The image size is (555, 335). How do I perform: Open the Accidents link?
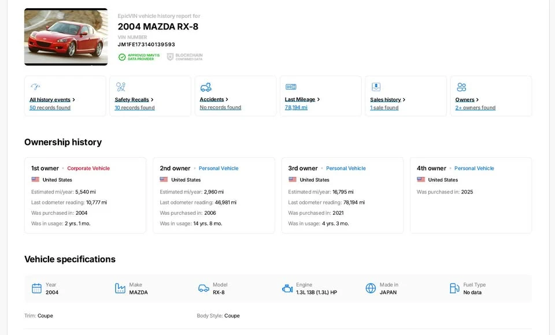[212, 99]
